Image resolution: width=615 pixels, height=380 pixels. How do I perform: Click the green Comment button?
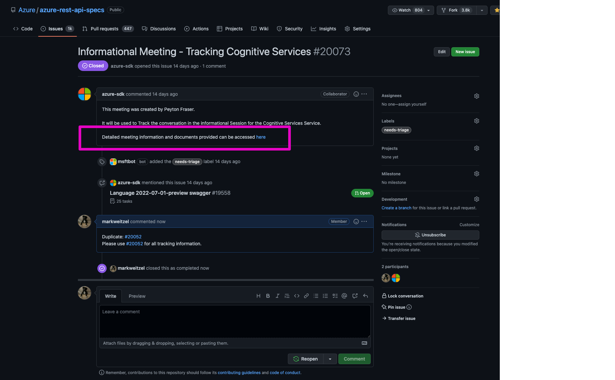pyautogui.click(x=354, y=359)
